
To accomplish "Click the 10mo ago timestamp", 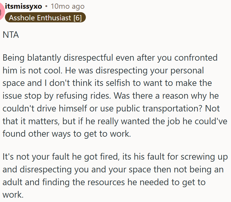I will click(x=67, y=6).
